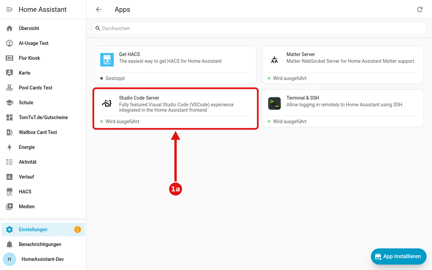Click the Schule graduation cap icon
Screen dimensions: 432x270
pyautogui.click(x=9, y=103)
